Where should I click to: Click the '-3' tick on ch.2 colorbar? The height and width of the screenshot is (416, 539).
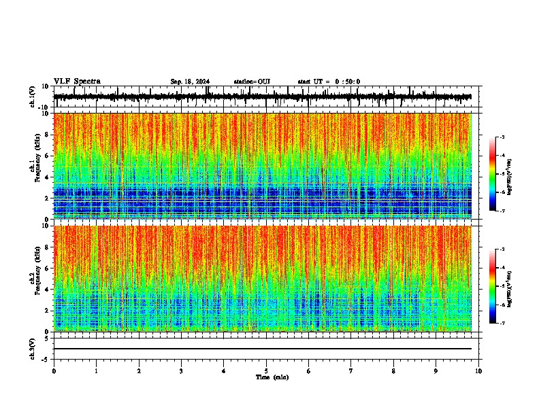click(x=502, y=249)
